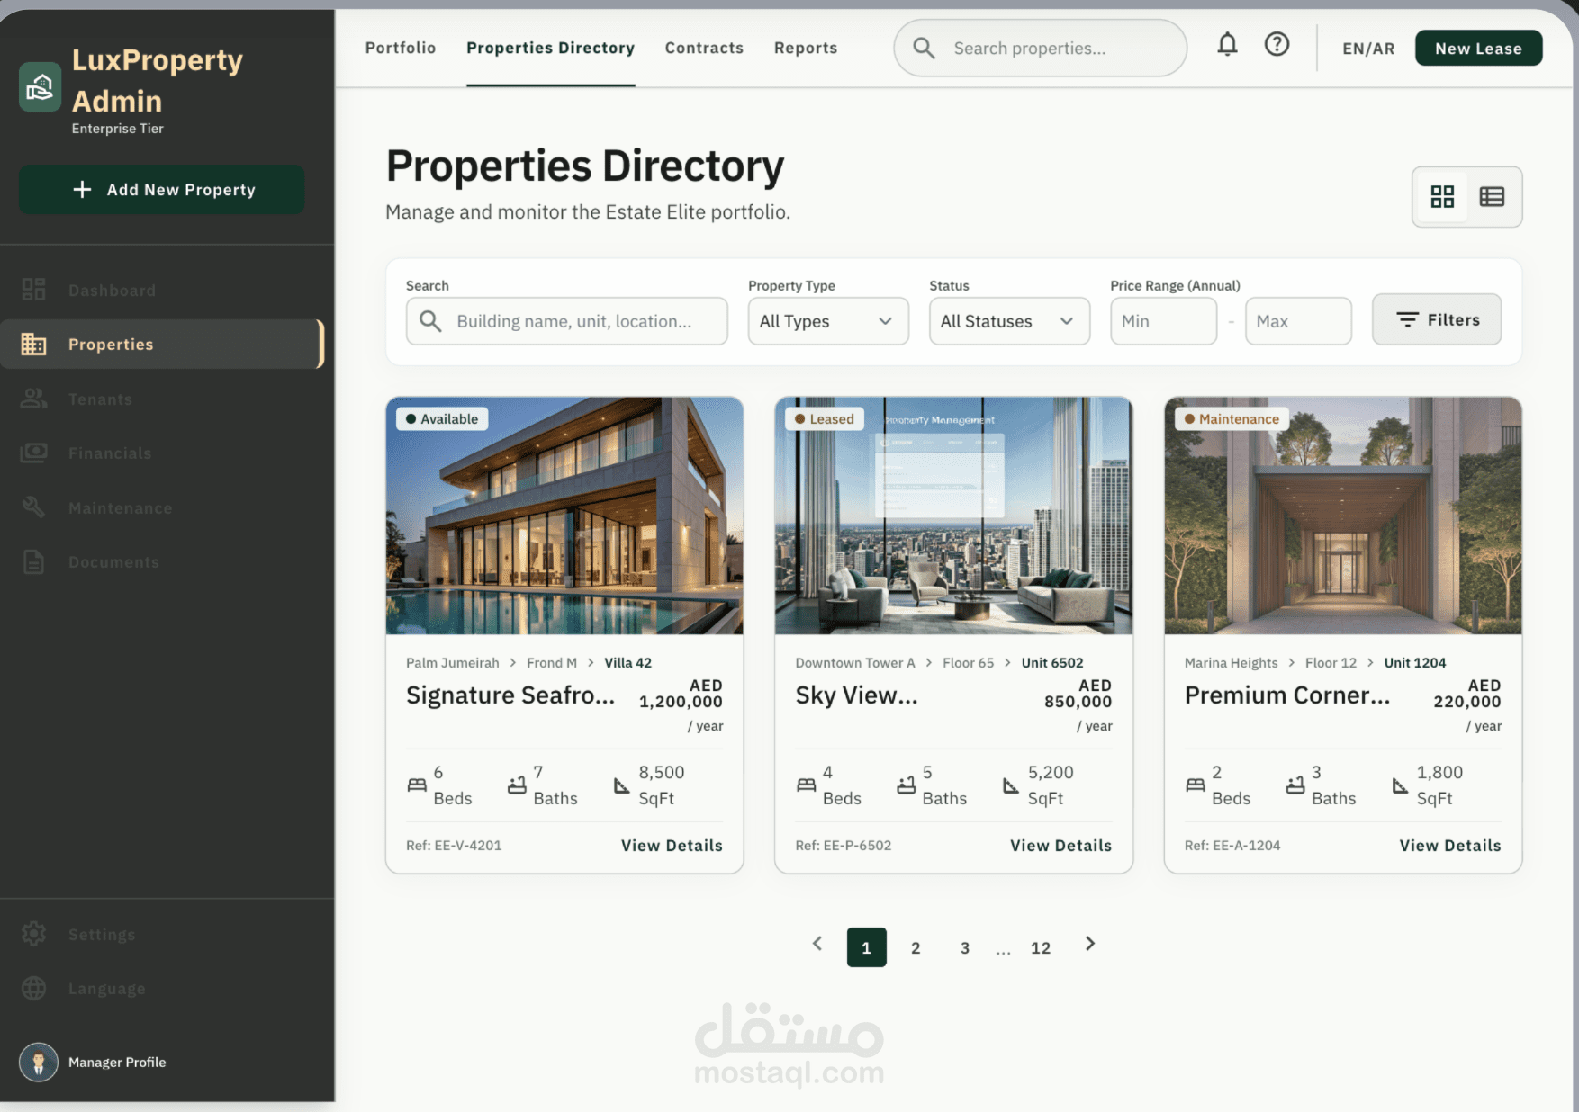
Task: Click chevron after Palm Jumeirah breadcrumb
Action: point(513,662)
